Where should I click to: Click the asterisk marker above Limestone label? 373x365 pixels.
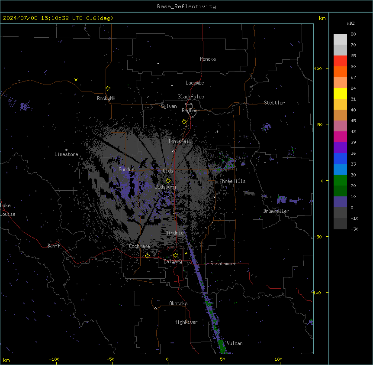[66, 150]
